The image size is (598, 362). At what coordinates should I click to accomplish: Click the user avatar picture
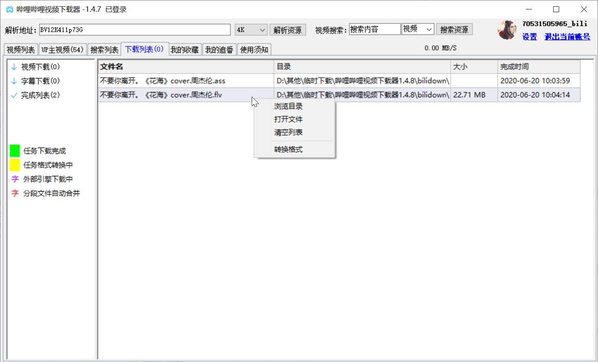tap(507, 30)
